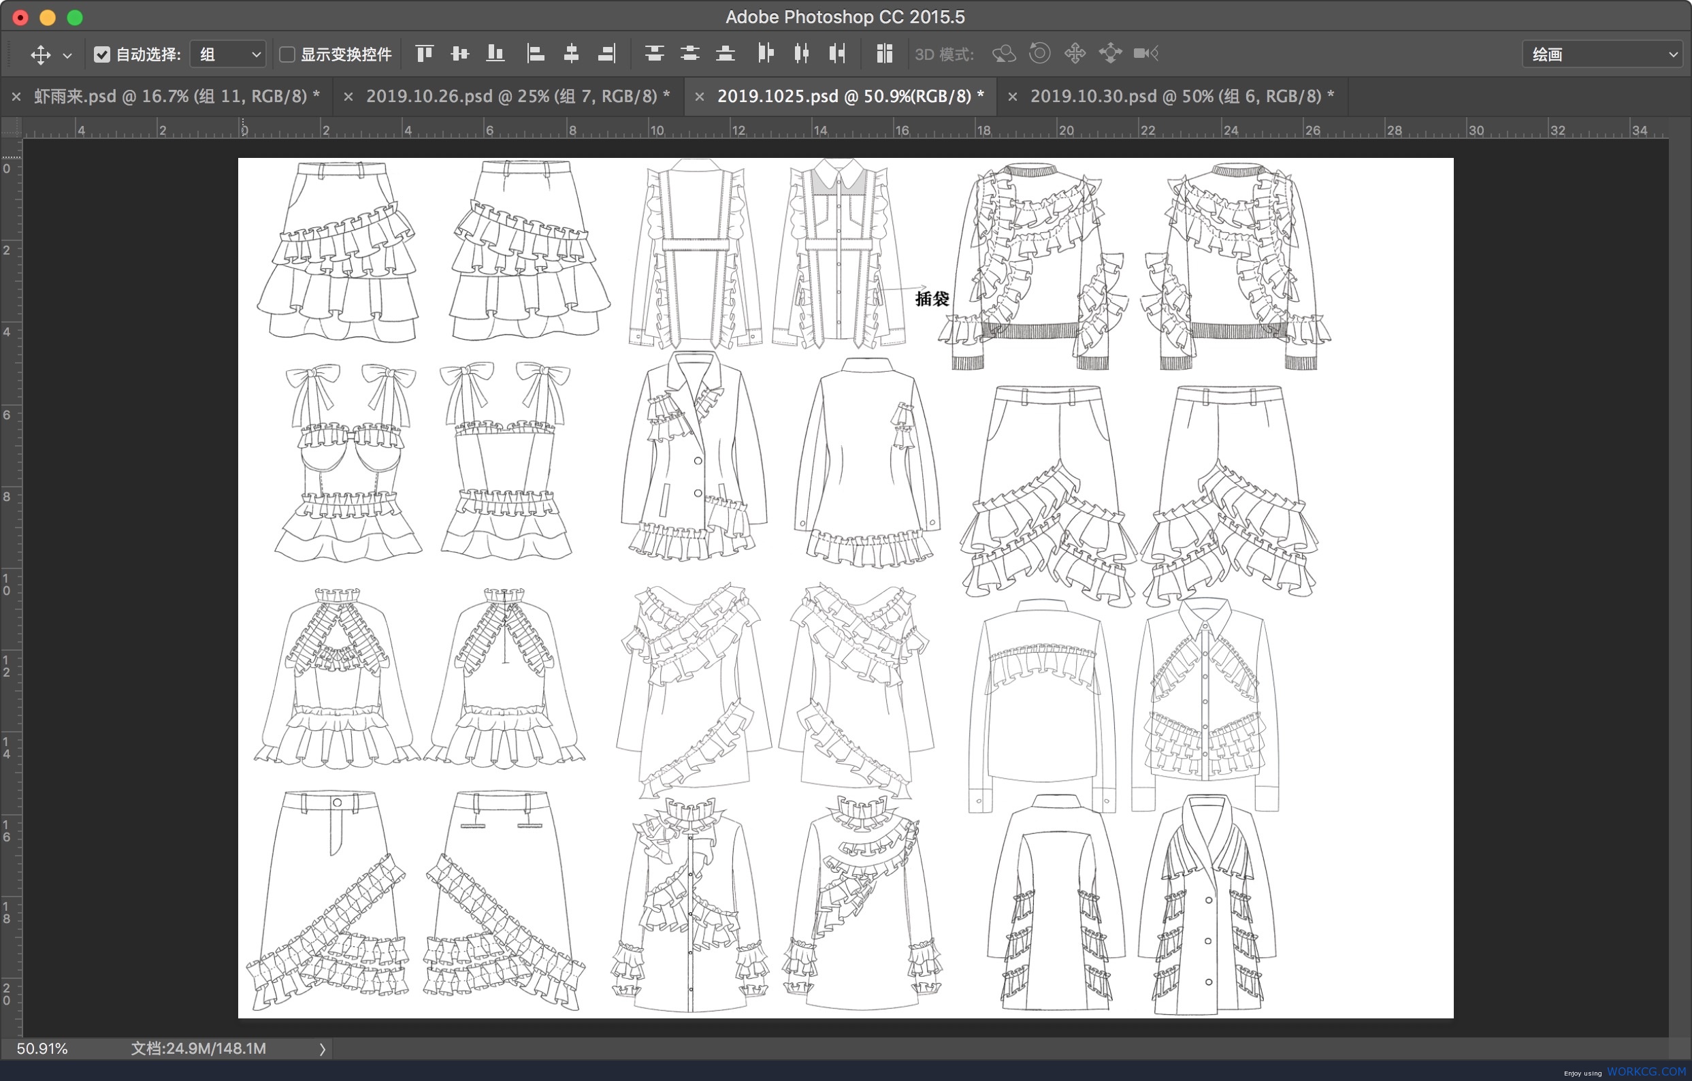The width and height of the screenshot is (1692, 1081).
Task: Open the tool preset picker arrow
Action: coord(67,55)
